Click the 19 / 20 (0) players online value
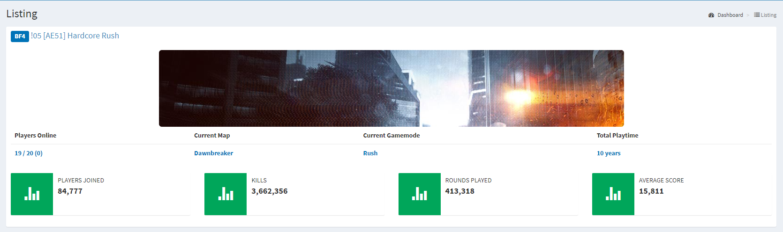The width and height of the screenshot is (783, 232). [29, 153]
